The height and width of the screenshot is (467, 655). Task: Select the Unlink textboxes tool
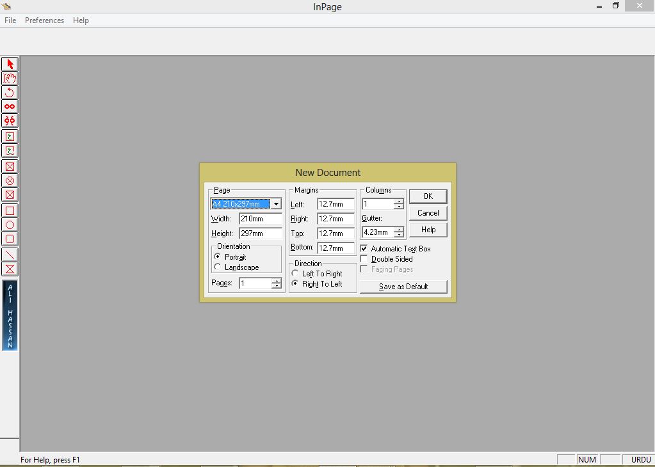pos(9,120)
